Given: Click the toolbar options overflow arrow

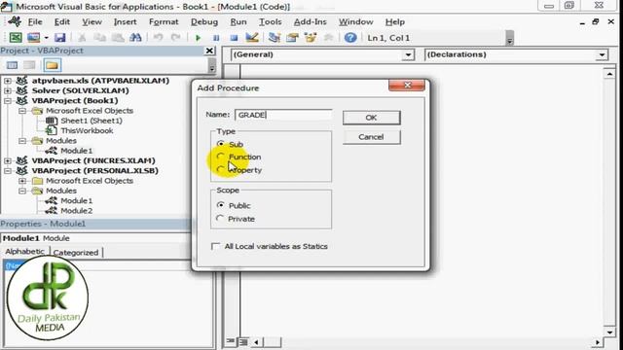Looking at the screenshot, I should (x=510, y=39).
